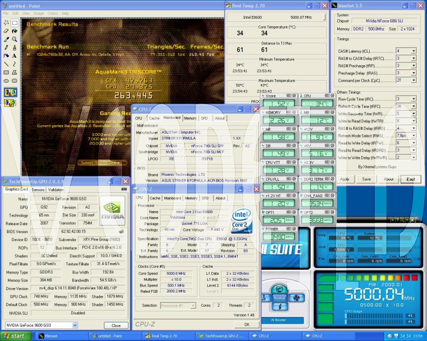Select the Polygon tool in Paint
The image size is (427, 341).
click(15, 72)
